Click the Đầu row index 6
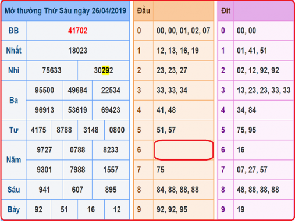This screenshot has width=295, height=221. (x=139, y=150)
